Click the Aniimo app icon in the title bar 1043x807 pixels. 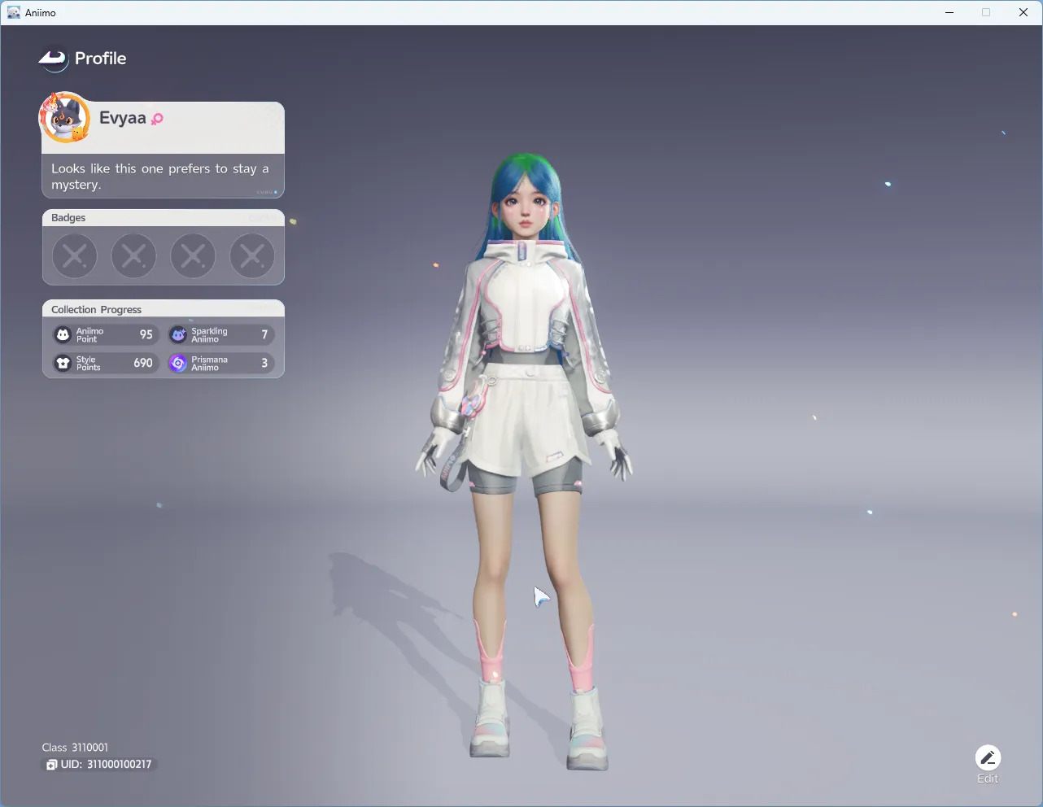pos(13,12)
